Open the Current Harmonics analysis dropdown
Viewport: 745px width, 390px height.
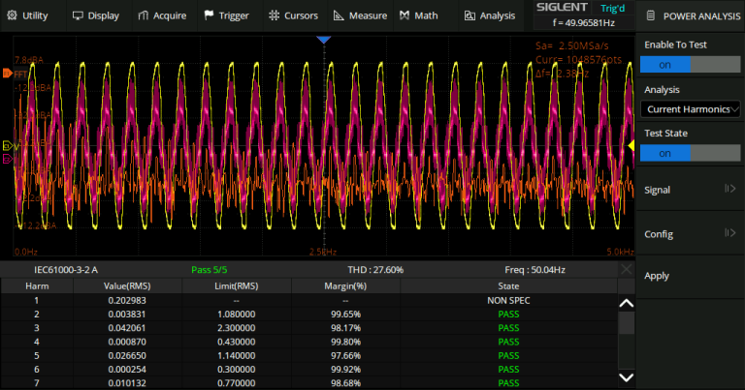click(689, 108)
